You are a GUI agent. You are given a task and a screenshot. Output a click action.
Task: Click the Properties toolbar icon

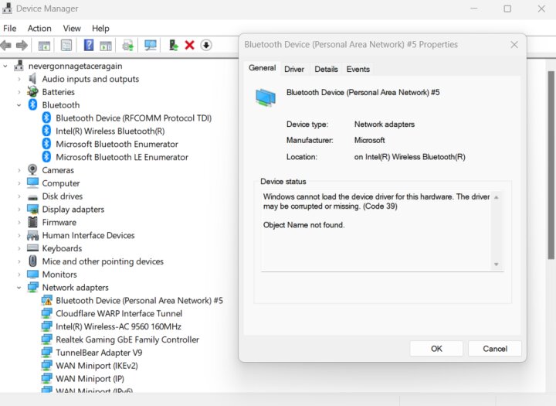[66, 46]
